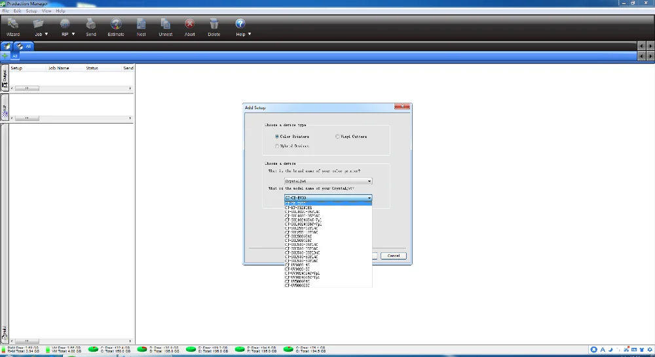
Task: Switch to the All tab with printer icon
Action: pos(24,46)
